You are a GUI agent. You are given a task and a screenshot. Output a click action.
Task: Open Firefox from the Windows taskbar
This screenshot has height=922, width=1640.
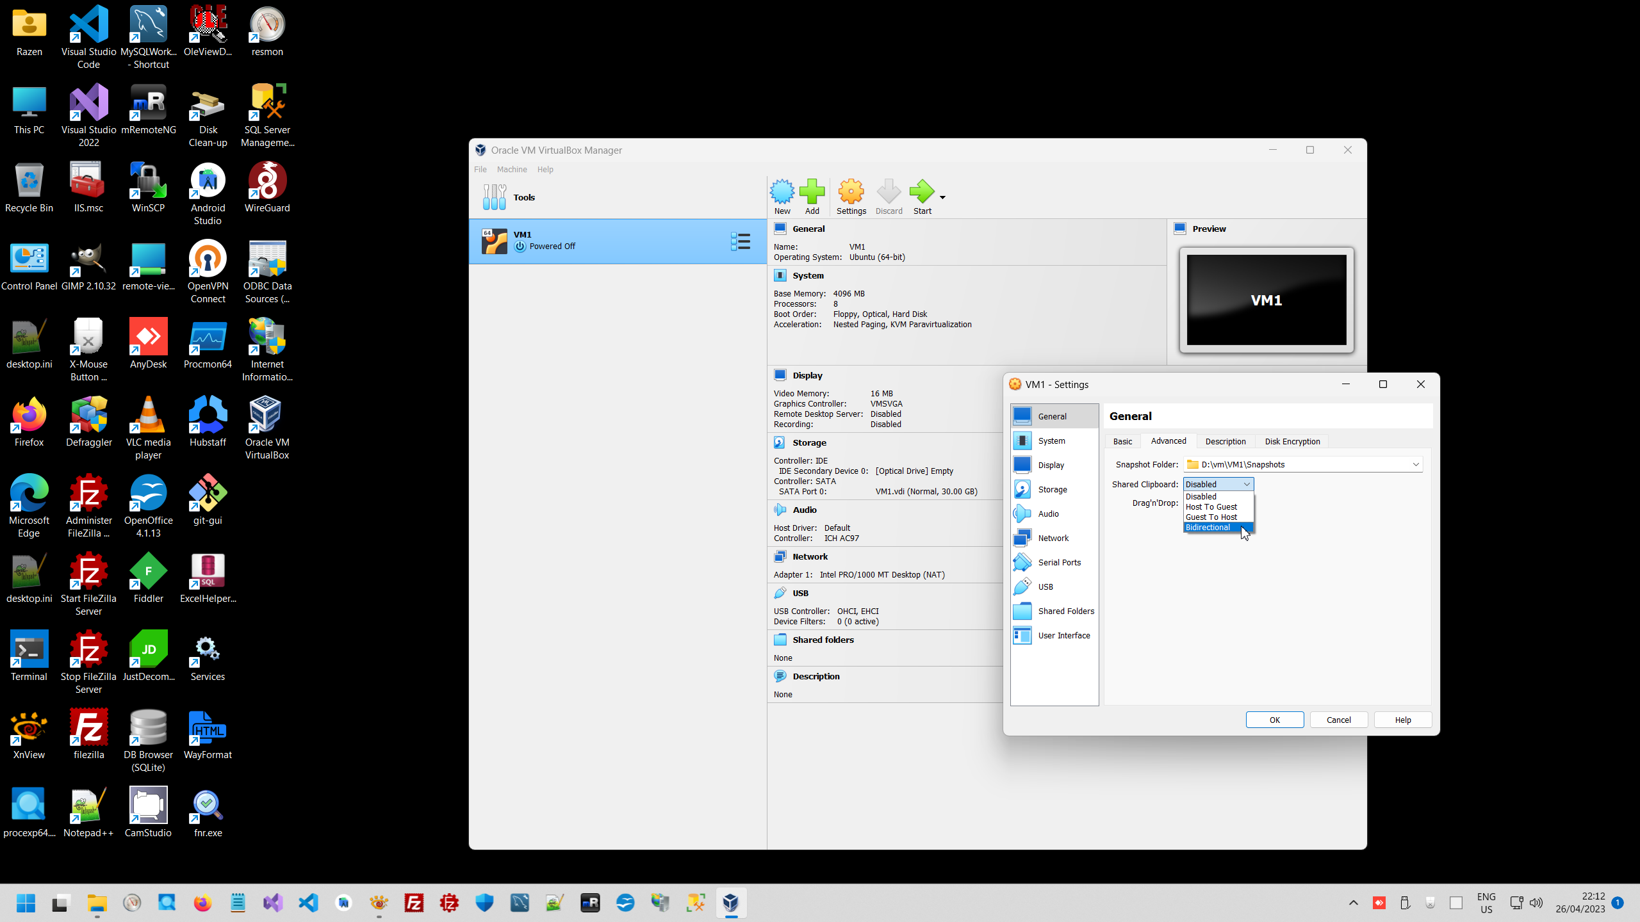coord(202,903)
